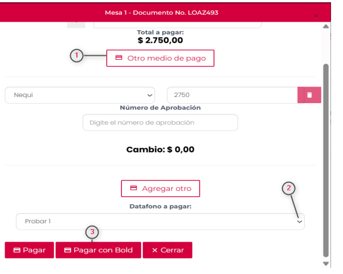Open the Nequi payment method dropdown
Screen dimensions: 343x274
80,95
